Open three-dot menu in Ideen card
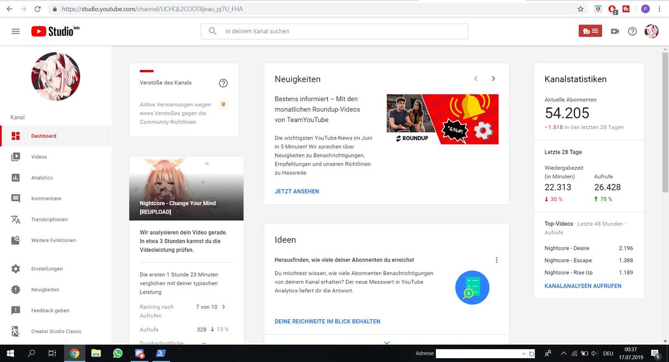Screen dimensions: 669x362 tap(497, 260)
